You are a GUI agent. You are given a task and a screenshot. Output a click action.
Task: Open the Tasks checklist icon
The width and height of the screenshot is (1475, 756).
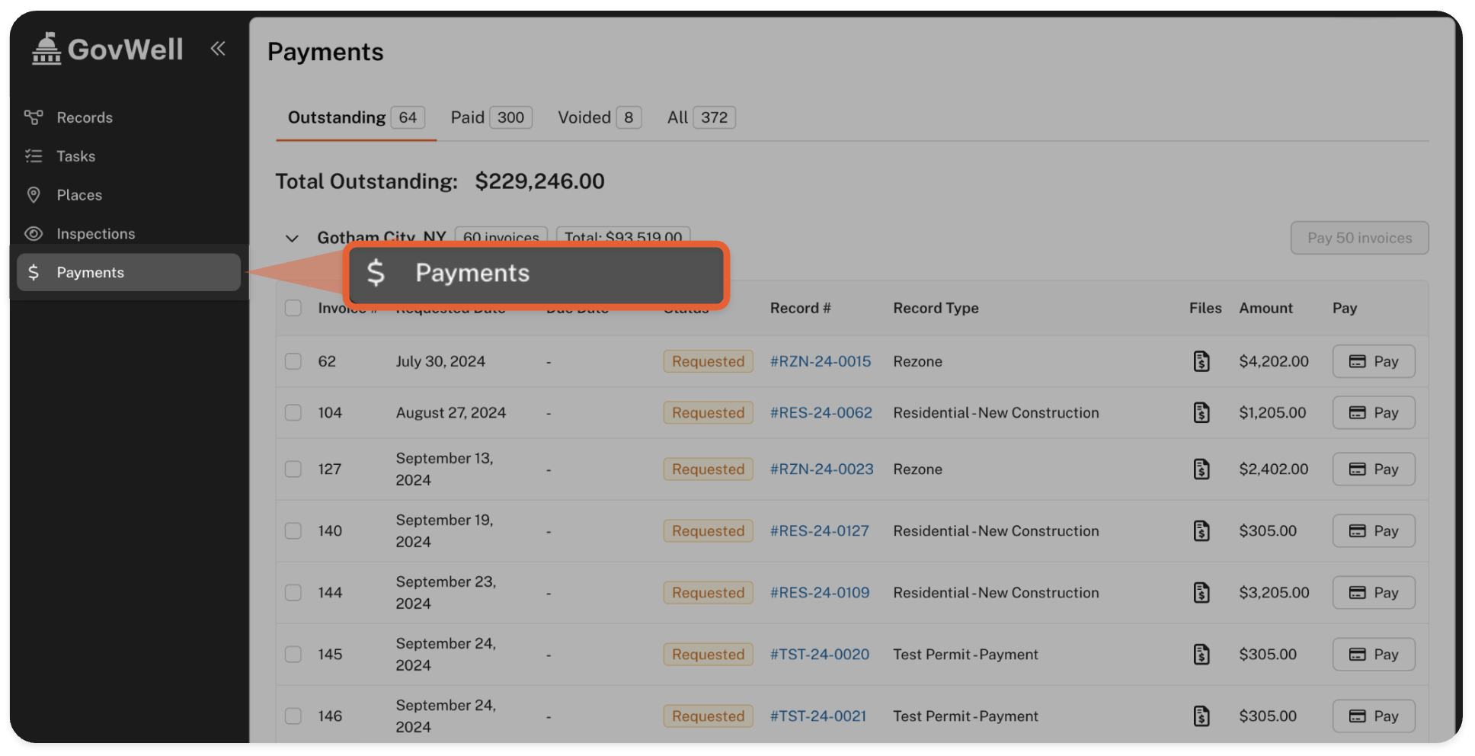[x=34, y=156]
